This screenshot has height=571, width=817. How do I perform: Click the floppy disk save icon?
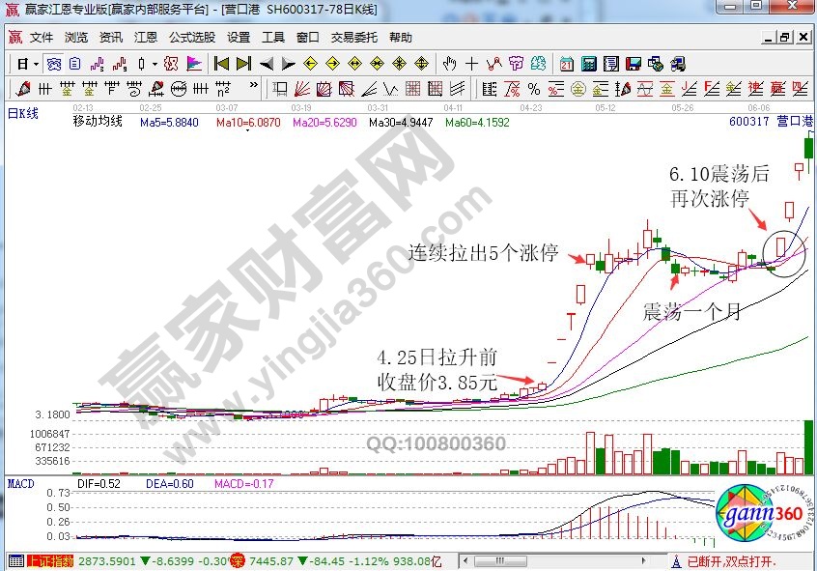[x=633, y=64]
